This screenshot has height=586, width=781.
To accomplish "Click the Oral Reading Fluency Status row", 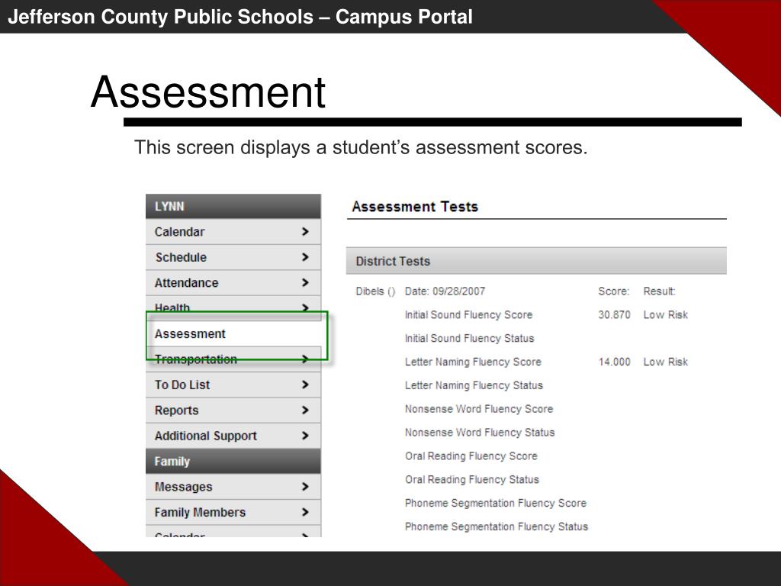I will pyautogui.click(x=471, y=479).
